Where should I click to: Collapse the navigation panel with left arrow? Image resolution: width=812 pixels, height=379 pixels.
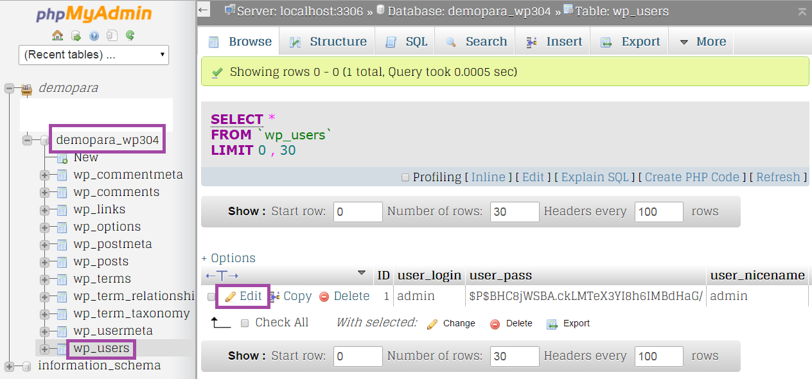pyautogui.click(x=204, y=10)
